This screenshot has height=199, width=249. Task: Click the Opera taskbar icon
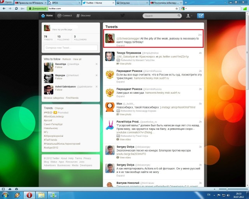[29, 195]
